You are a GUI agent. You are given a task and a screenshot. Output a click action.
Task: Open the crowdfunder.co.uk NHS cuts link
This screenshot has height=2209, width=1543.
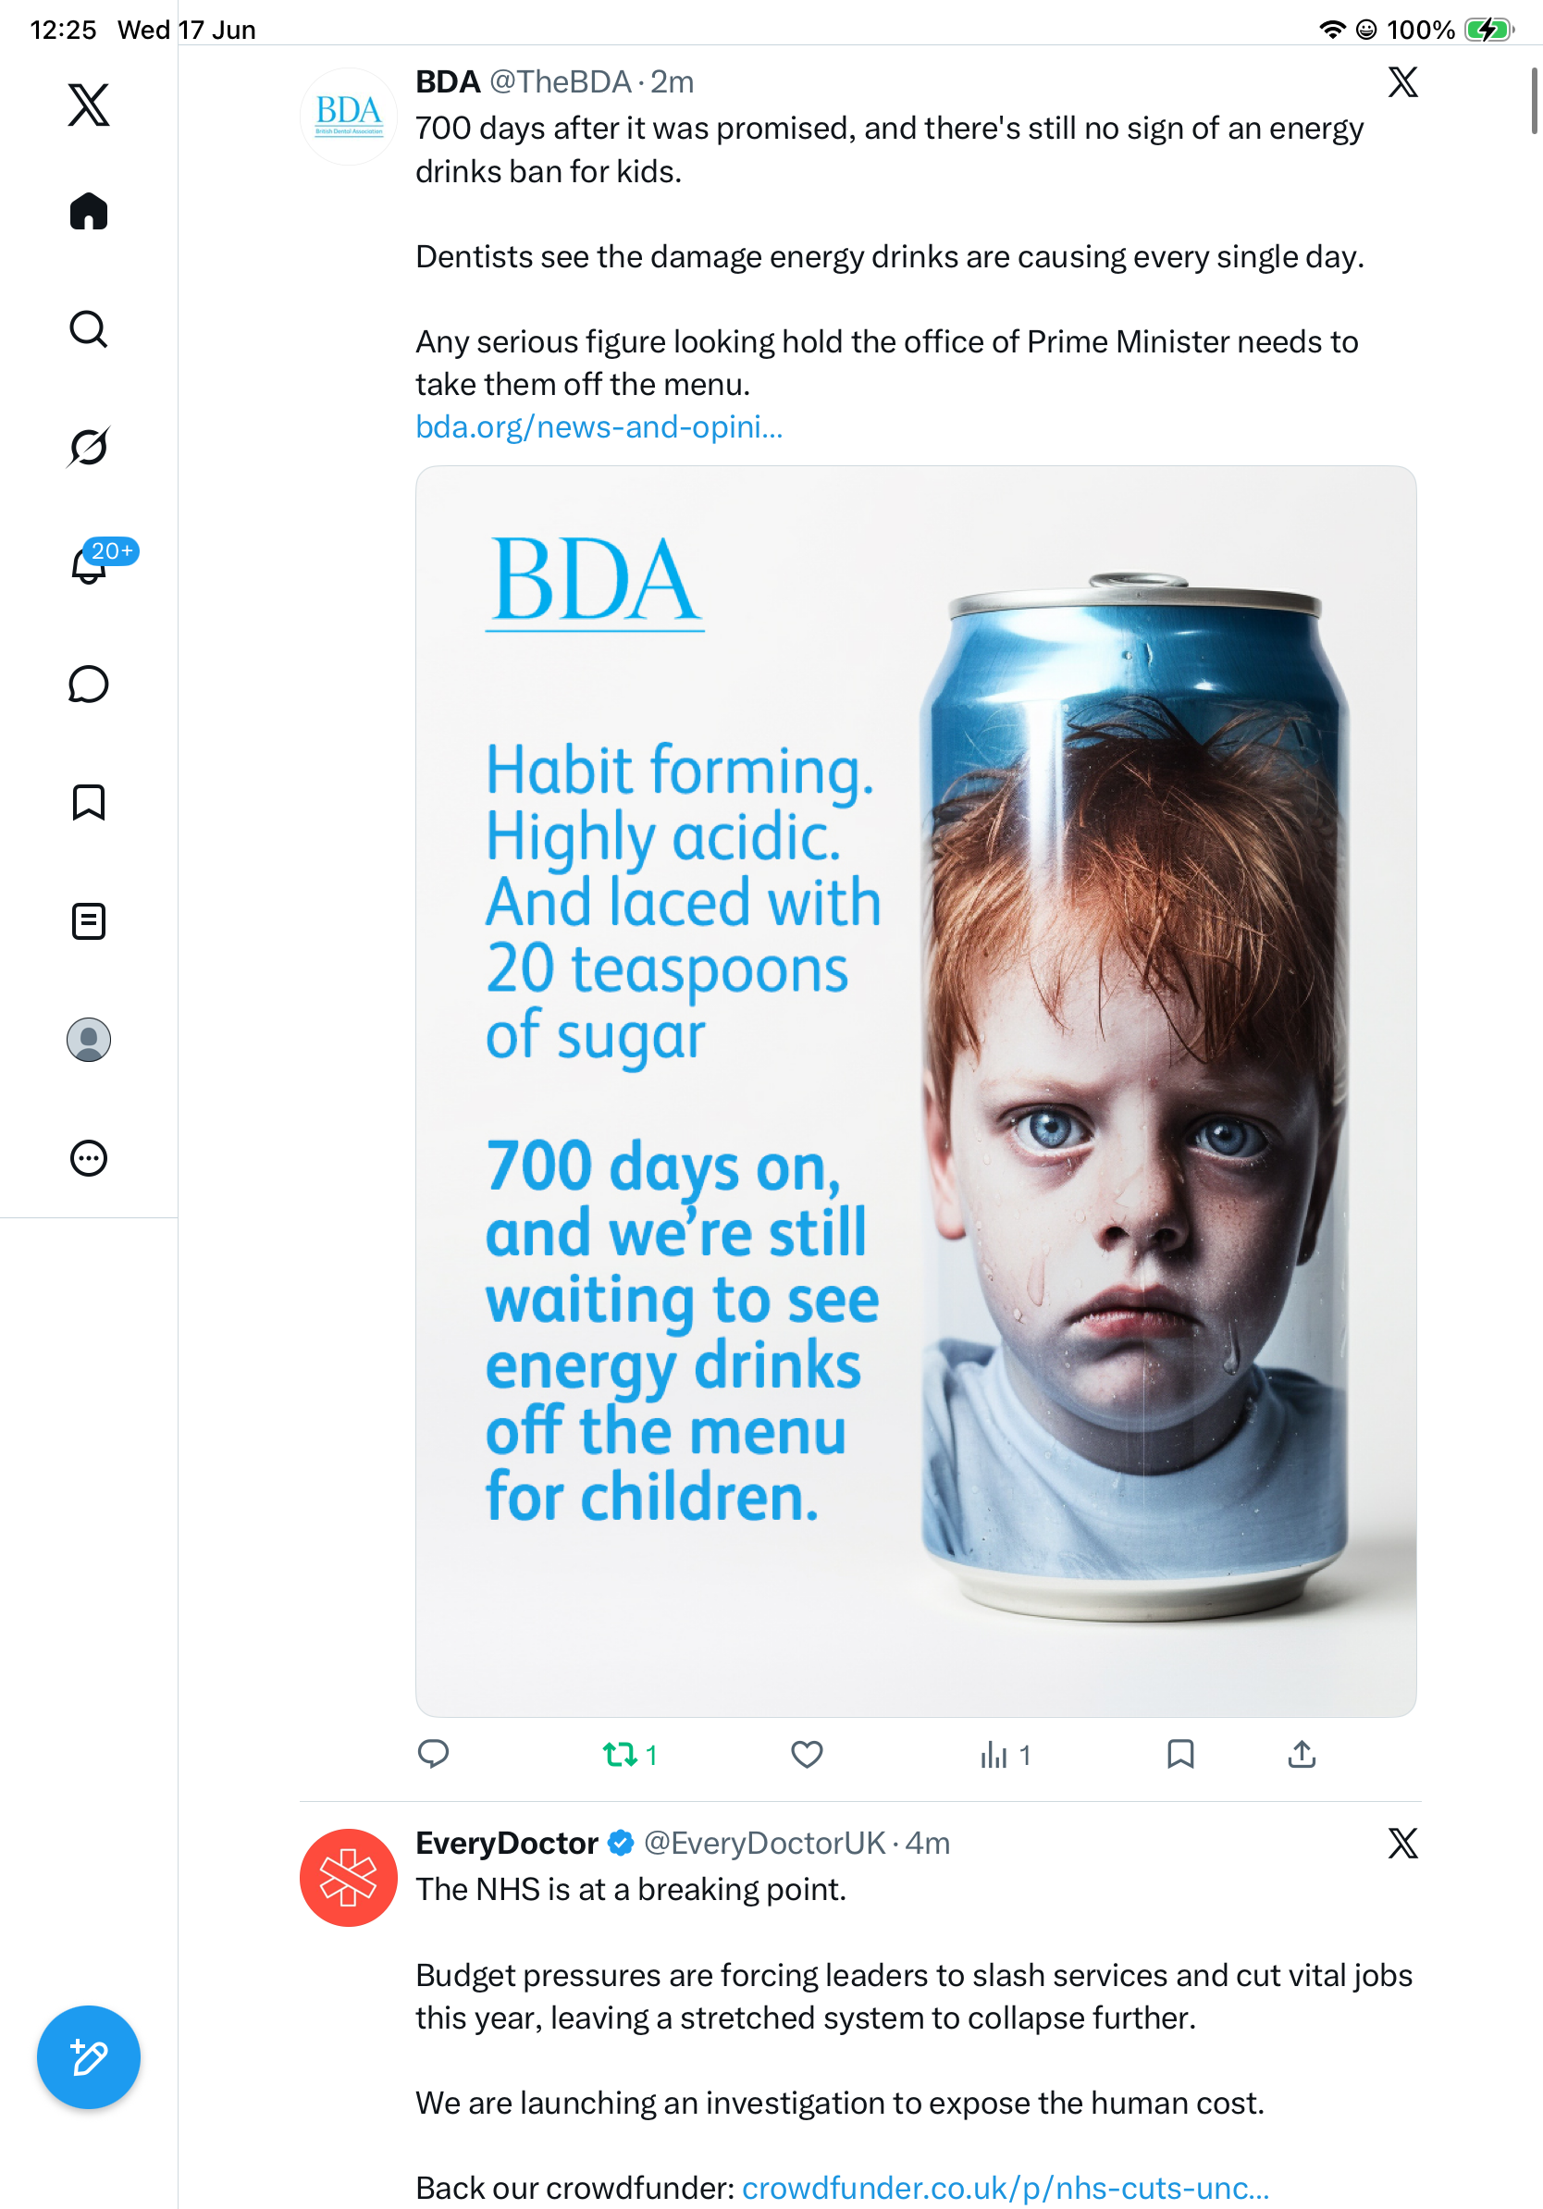(x=1006, y=2187)
